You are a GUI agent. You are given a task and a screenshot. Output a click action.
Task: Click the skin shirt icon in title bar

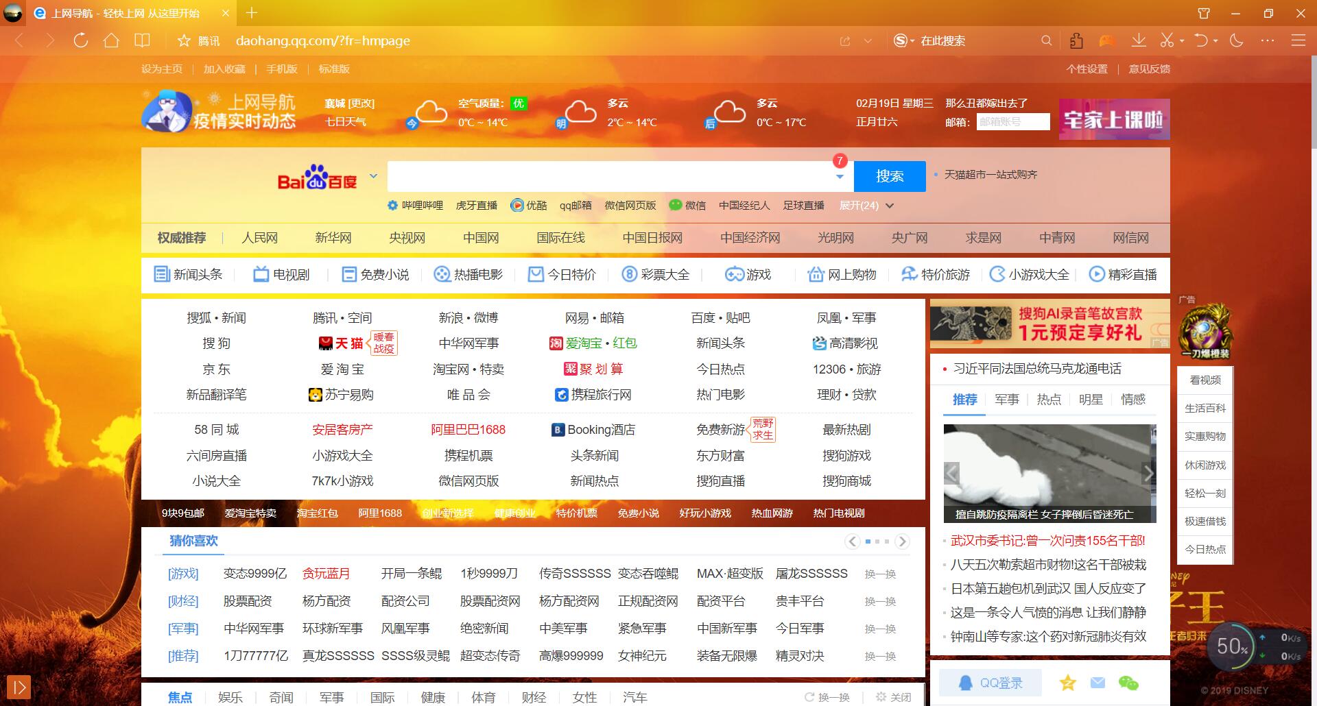(x=1204, y=13)
